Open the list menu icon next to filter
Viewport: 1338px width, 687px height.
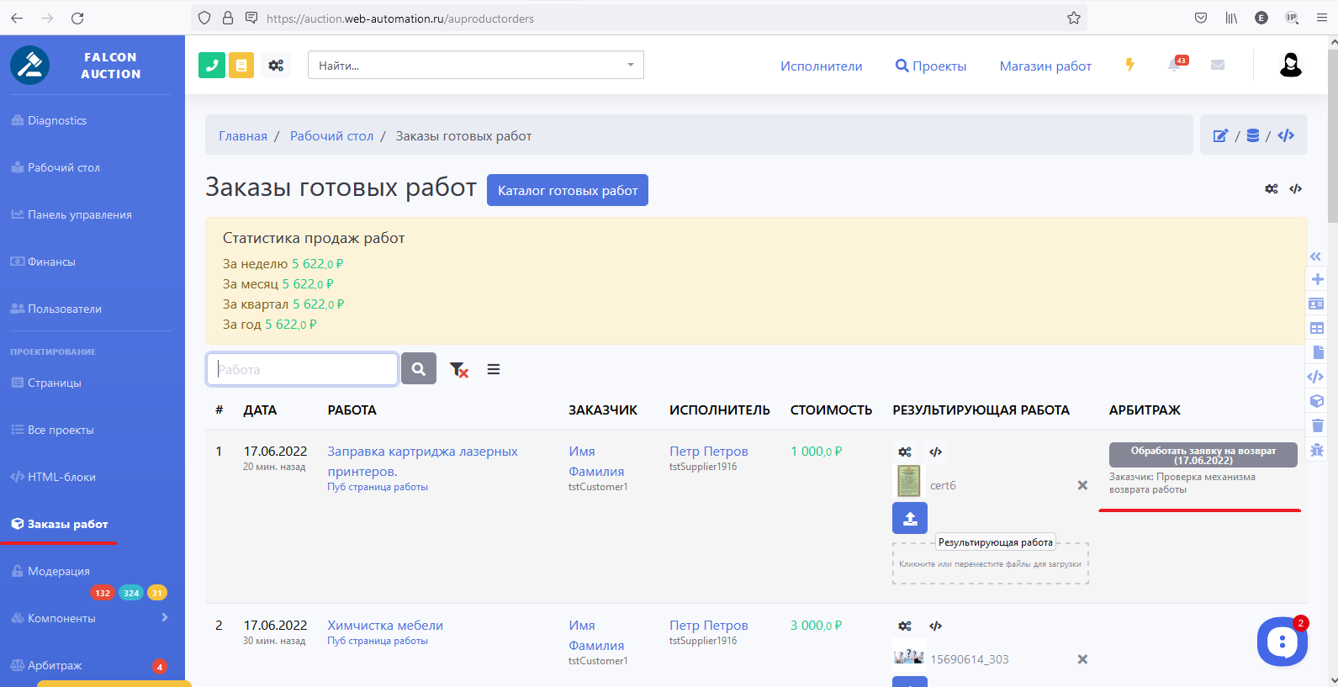pyautogui.click(x=494, y=369)
